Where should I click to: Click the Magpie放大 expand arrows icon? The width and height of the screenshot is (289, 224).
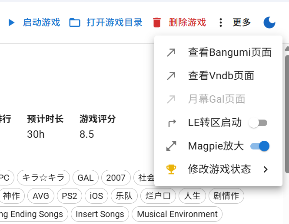[171, 146]
